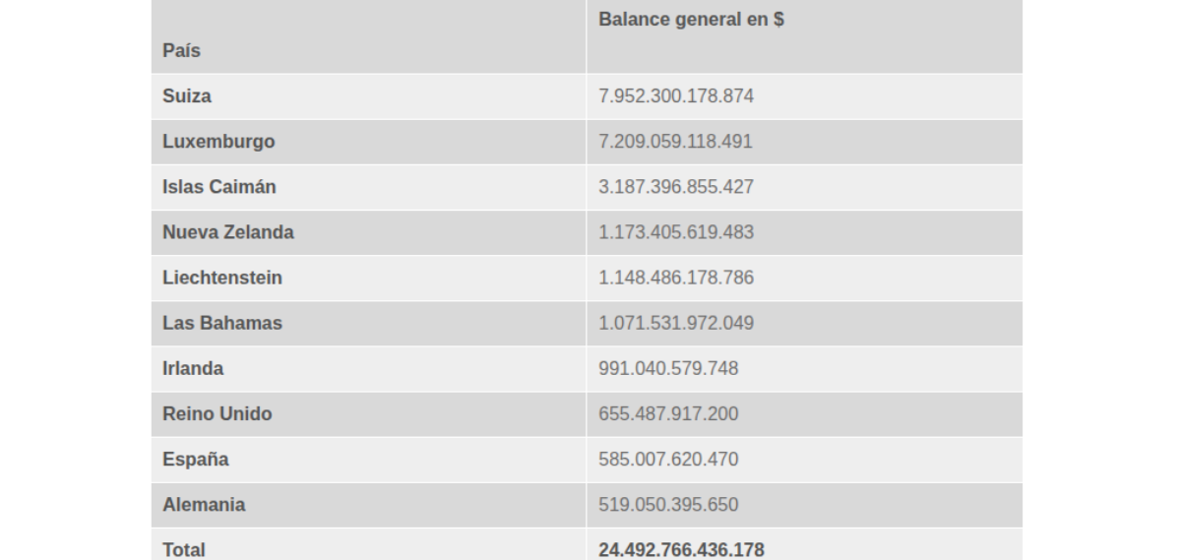Click the Balance general en $ header
Screen dimensions: 1181x560
tap(691, 20)
